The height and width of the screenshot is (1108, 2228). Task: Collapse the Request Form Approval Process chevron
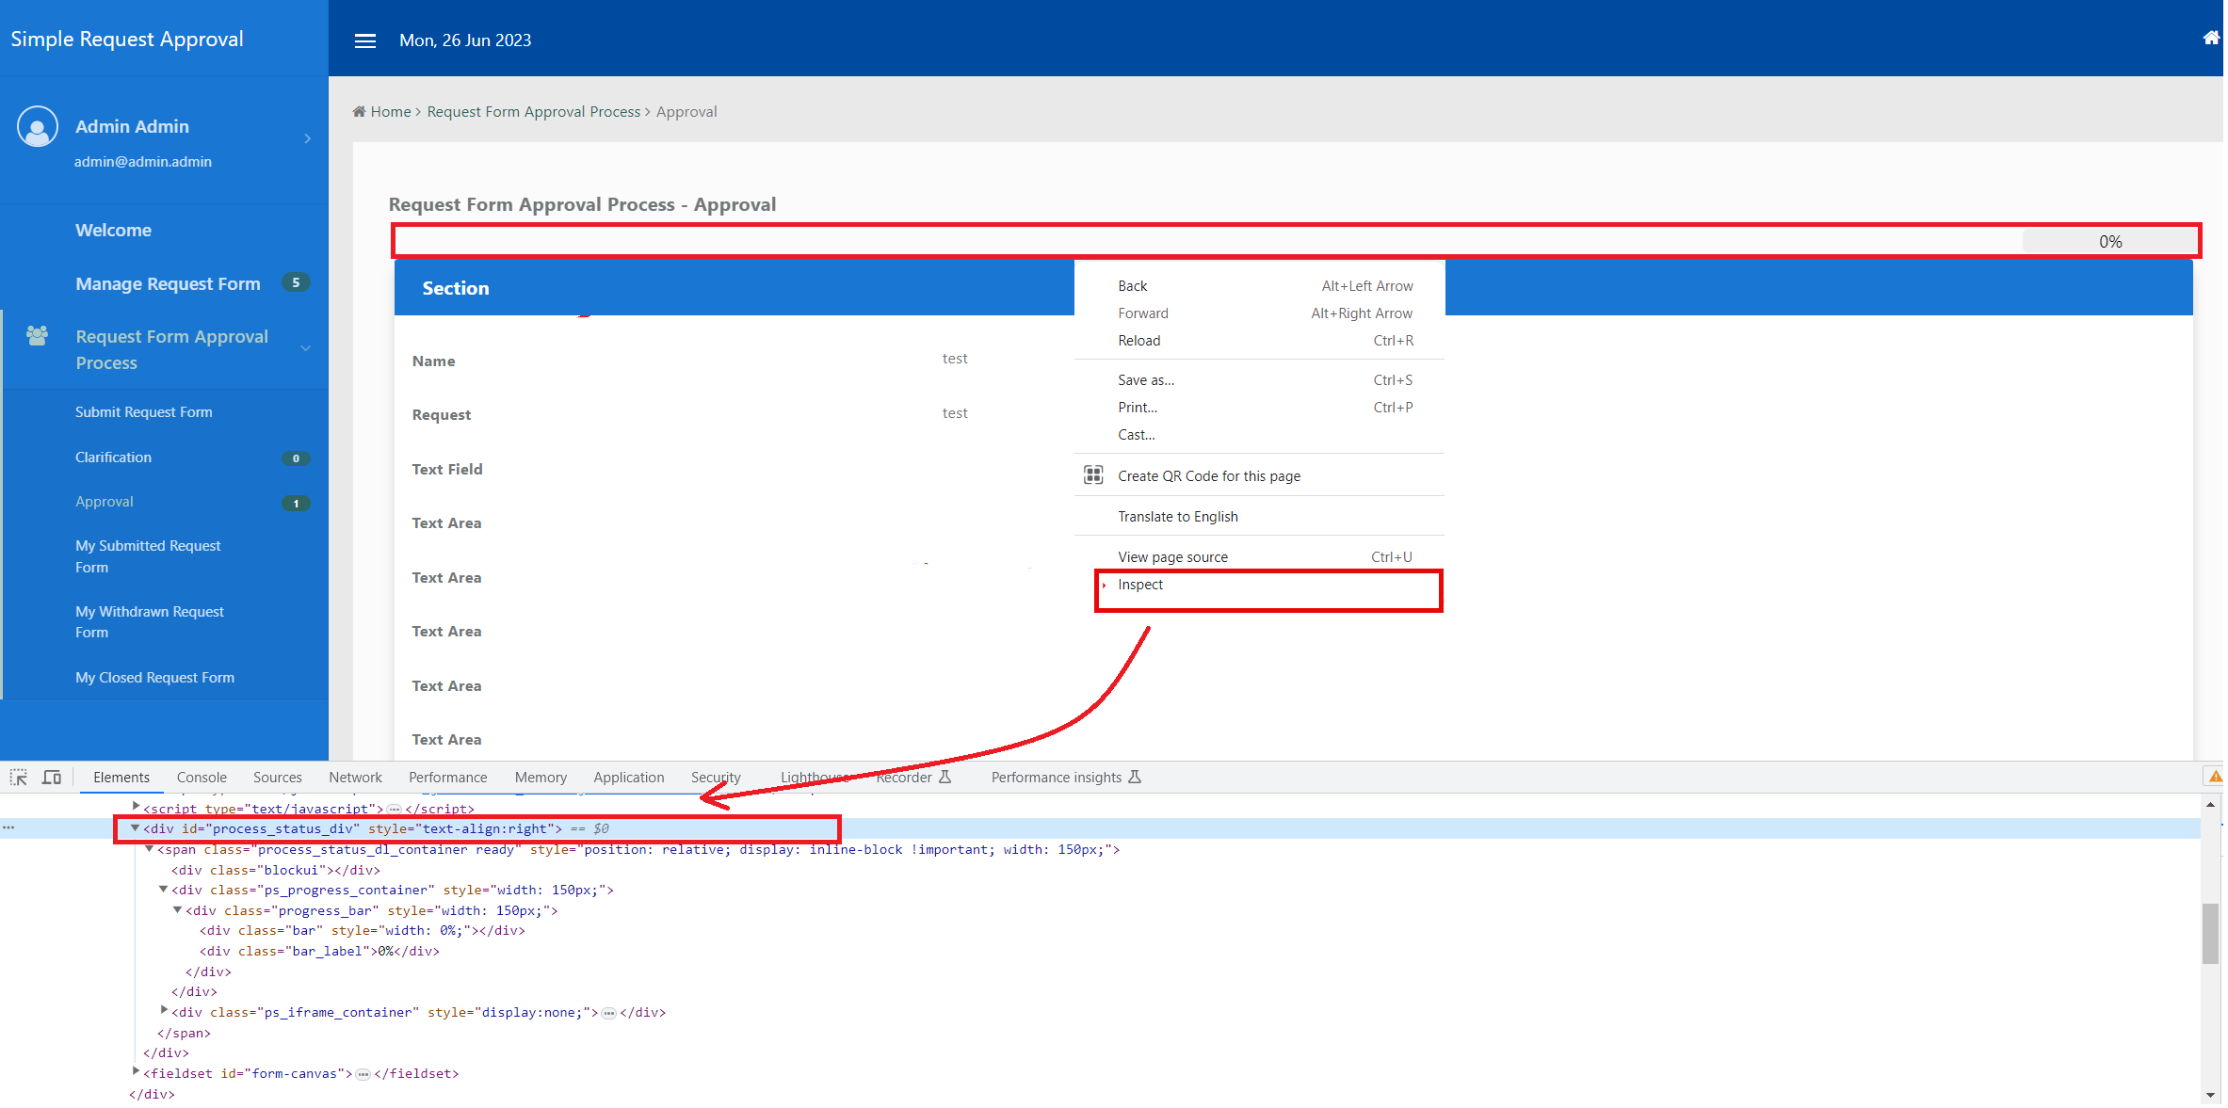[x=306, y=348]
